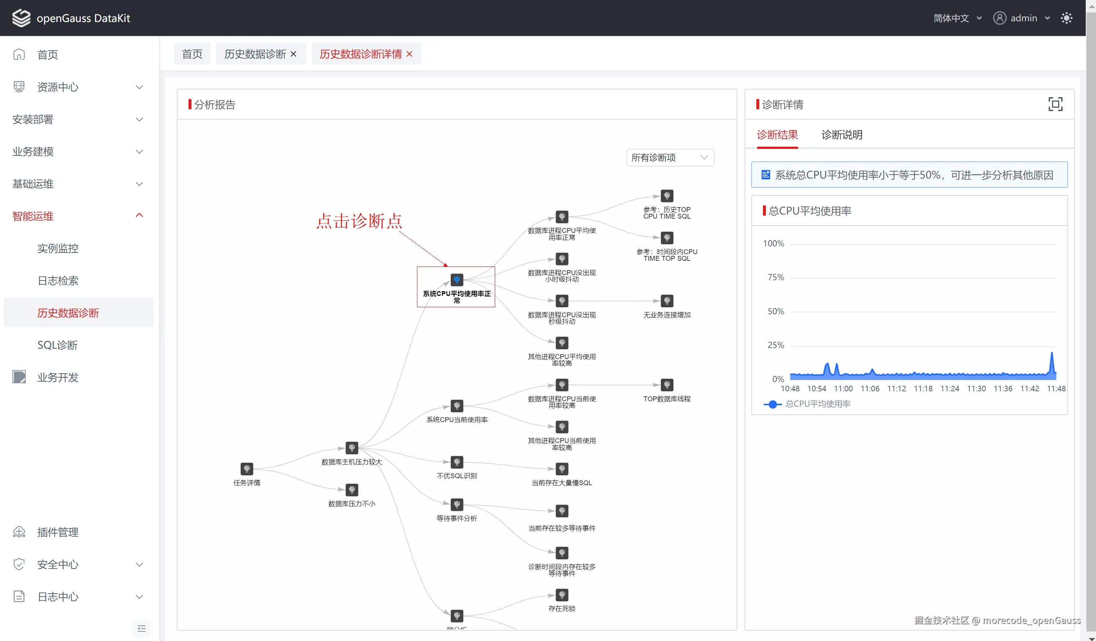1096x641 pixels.
Task: Click the 数据库主机压力较大 node icon
Action: click(351, 448)
